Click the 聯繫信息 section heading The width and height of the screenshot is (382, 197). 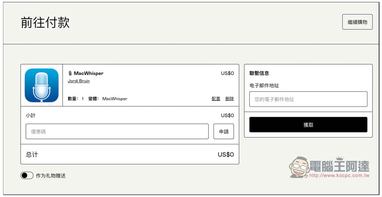259,73
